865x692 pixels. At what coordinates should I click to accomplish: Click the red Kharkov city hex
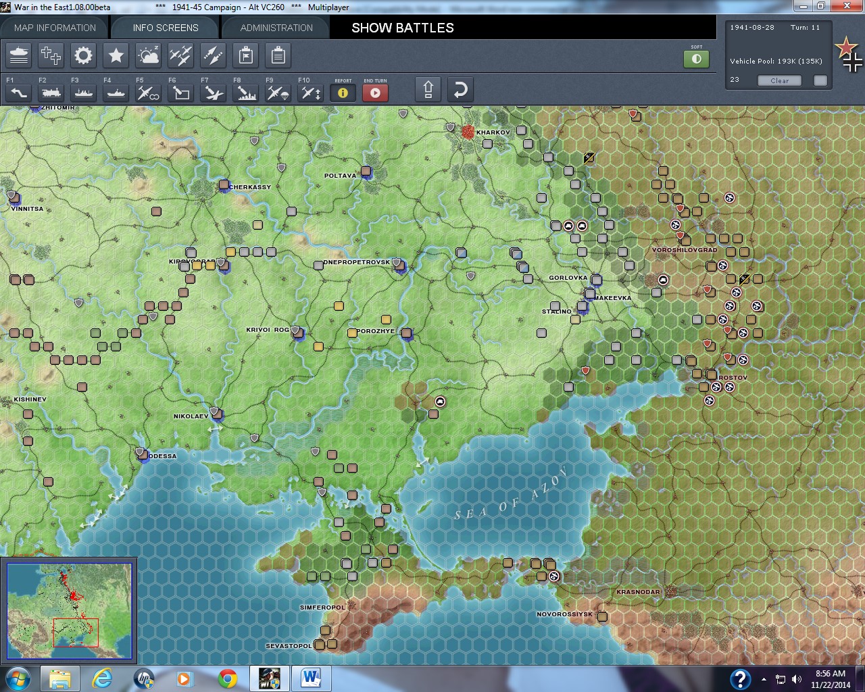pos(468,132)
